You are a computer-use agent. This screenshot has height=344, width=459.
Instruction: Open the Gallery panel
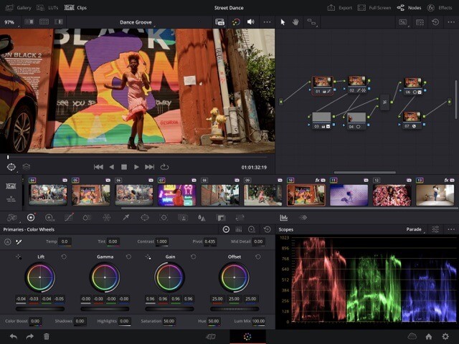tap(19, 7)
